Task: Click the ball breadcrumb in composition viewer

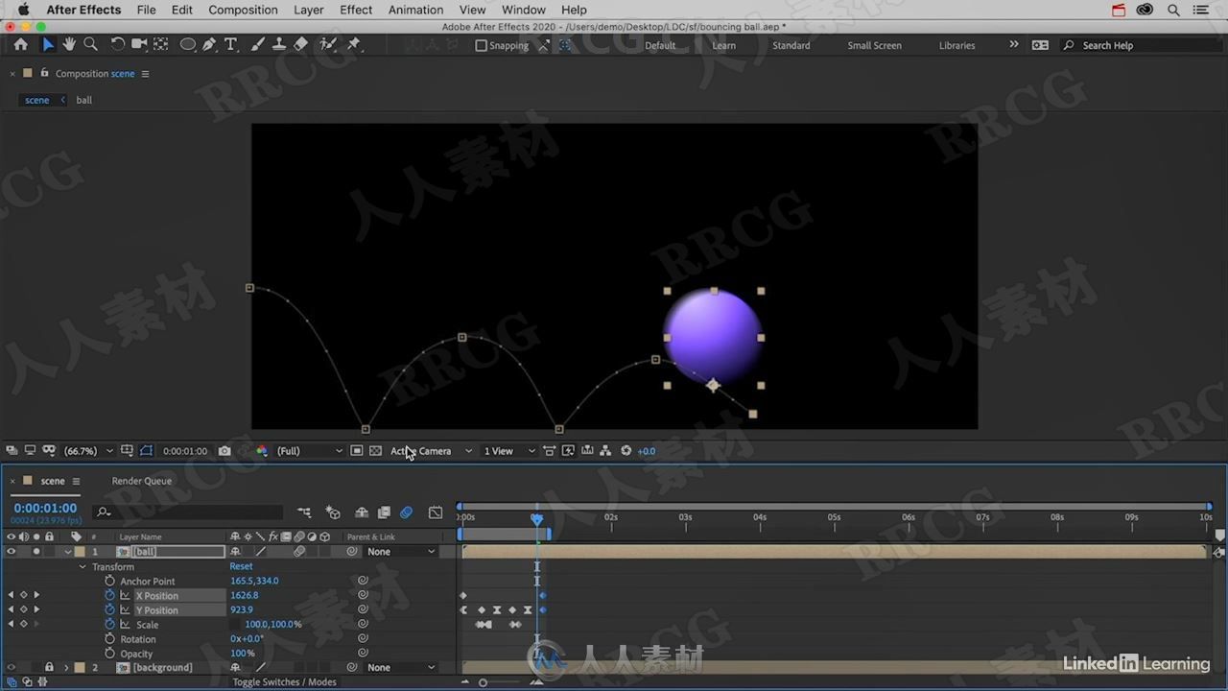Action: coord(84,100)
